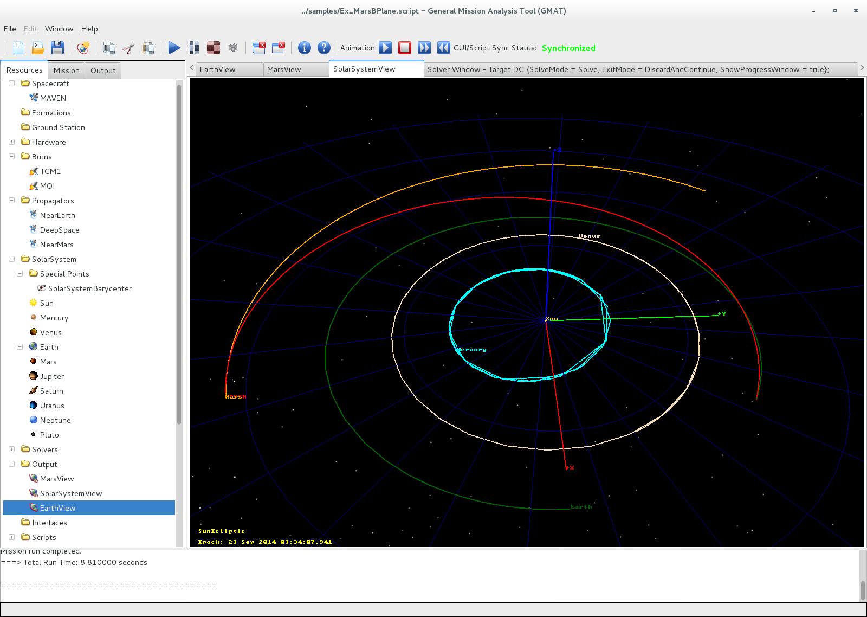The image size is (867, 617).
Task: Open the Help menu
Action: click(89, 29)
